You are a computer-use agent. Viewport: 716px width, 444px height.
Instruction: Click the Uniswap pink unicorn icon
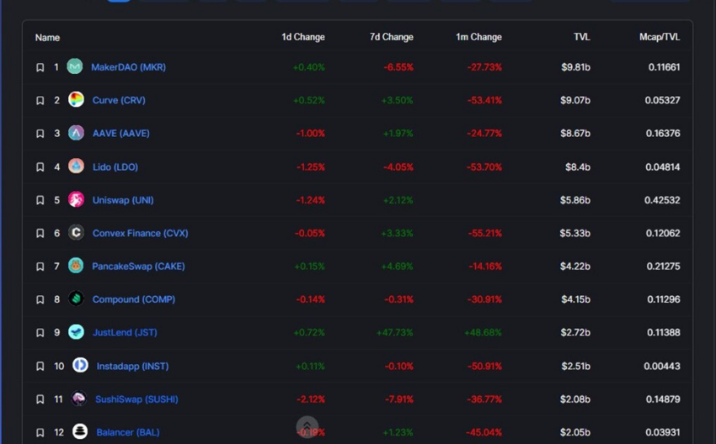(77, 199)
